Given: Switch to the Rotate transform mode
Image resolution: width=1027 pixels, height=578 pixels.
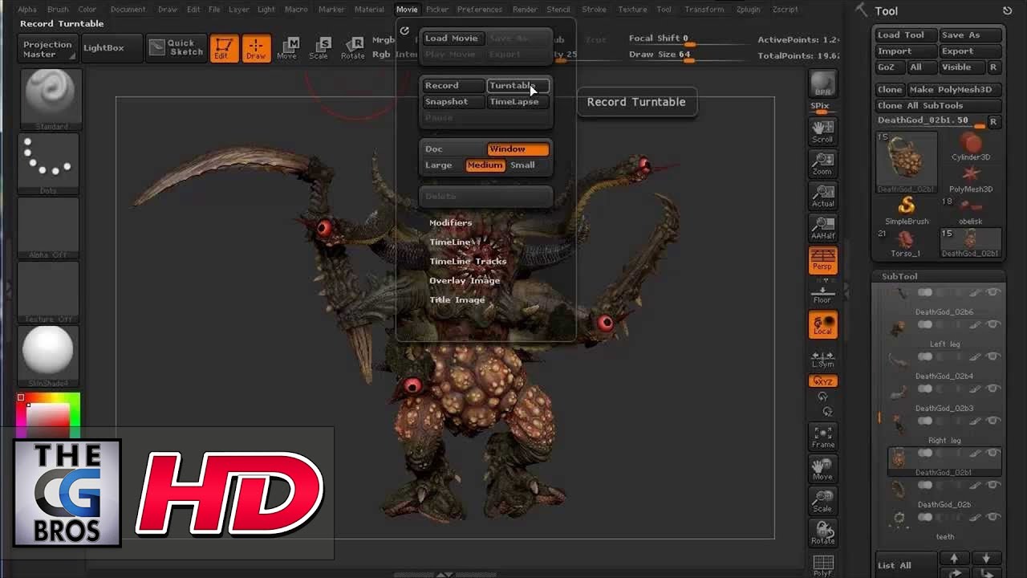Looking at the screenshot, I should [x=352, y=48].
